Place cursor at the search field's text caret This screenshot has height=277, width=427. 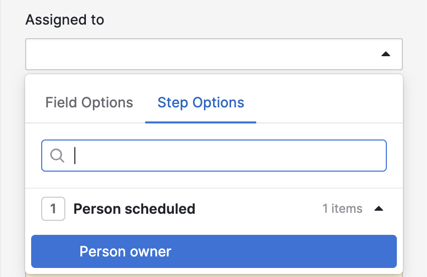coord(75,156)
